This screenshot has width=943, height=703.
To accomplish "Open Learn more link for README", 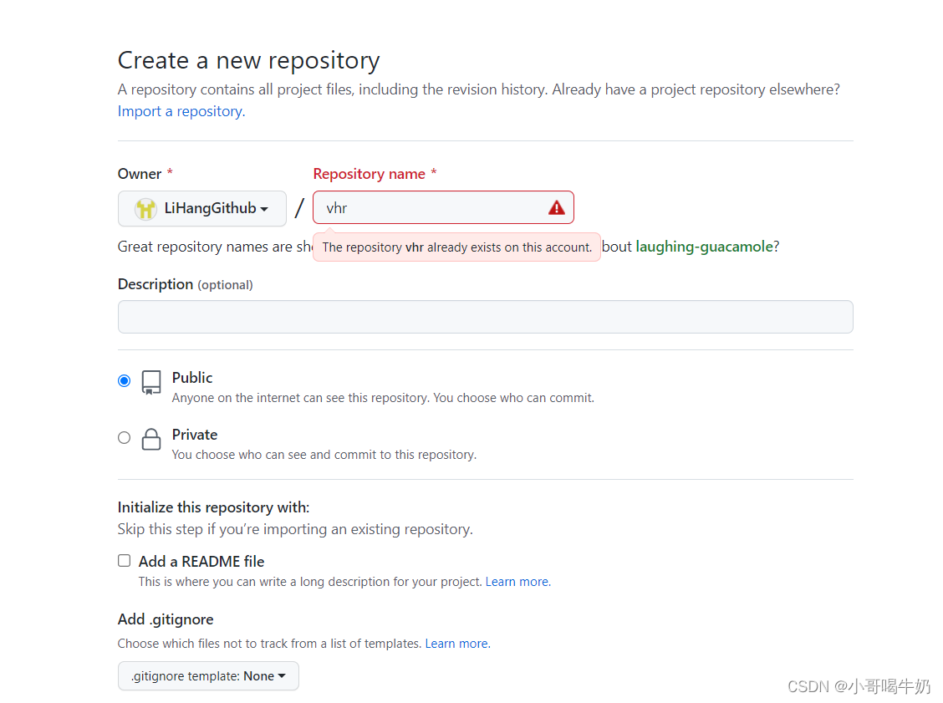I will [x=517, y=582].
